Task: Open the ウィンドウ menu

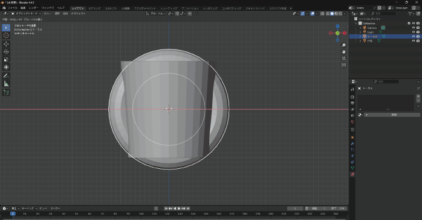Action: click(x=48, y=8)
